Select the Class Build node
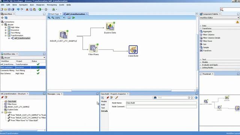 [133, 49]
